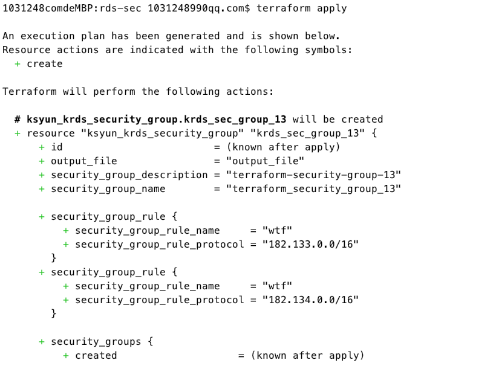Click the "terraform-security-group-13" description value
Viewport: 496px width, 366px height.
(x=313, y=175)
